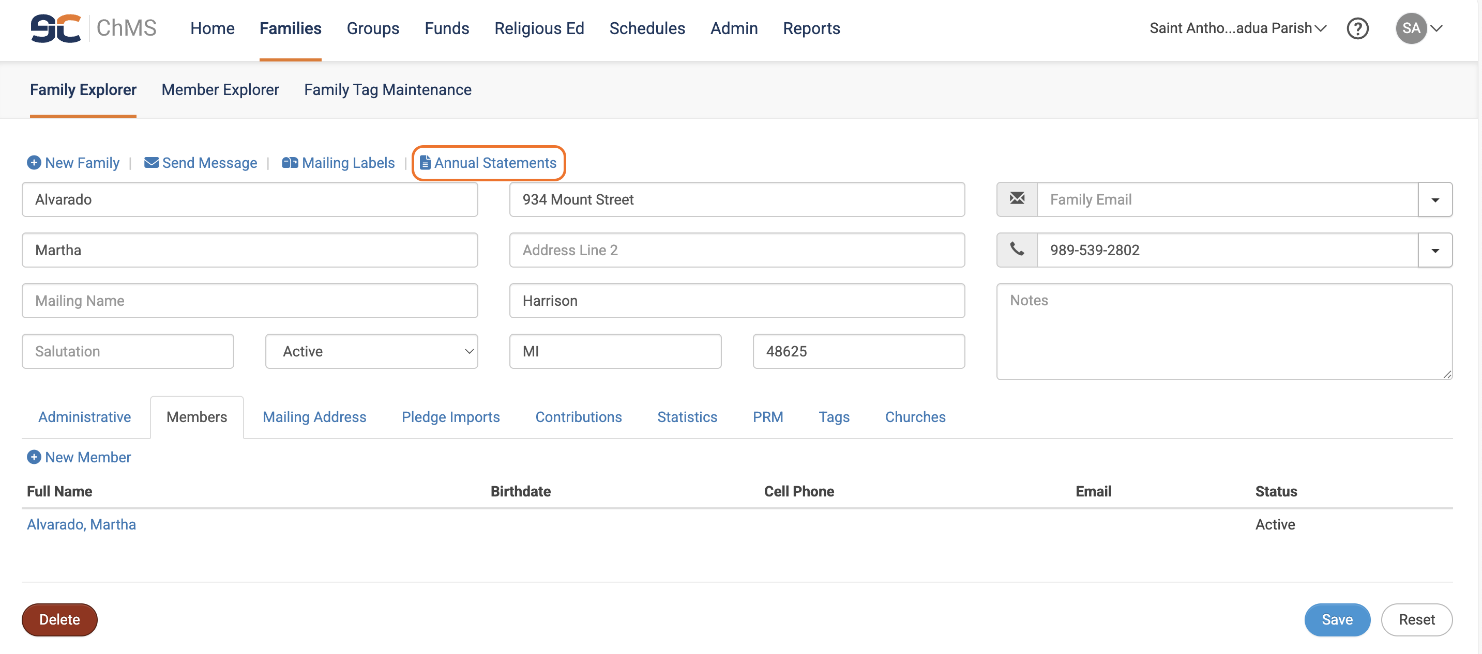Click the New Family plus icon
Image resolution: width=1482 pixels, height=654 pixels.
coord(34,163)
